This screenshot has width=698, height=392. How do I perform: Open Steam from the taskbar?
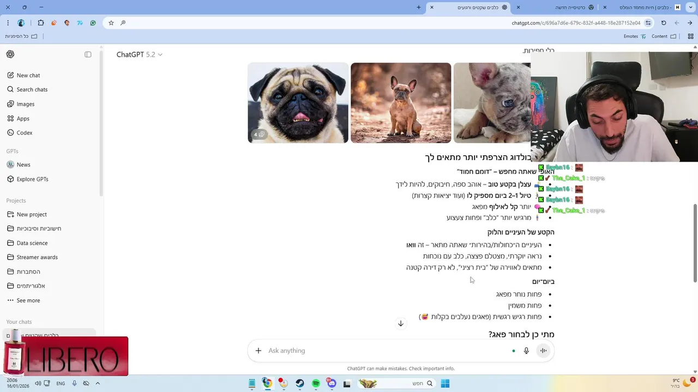pyautogui.click(x=300, y=383)
